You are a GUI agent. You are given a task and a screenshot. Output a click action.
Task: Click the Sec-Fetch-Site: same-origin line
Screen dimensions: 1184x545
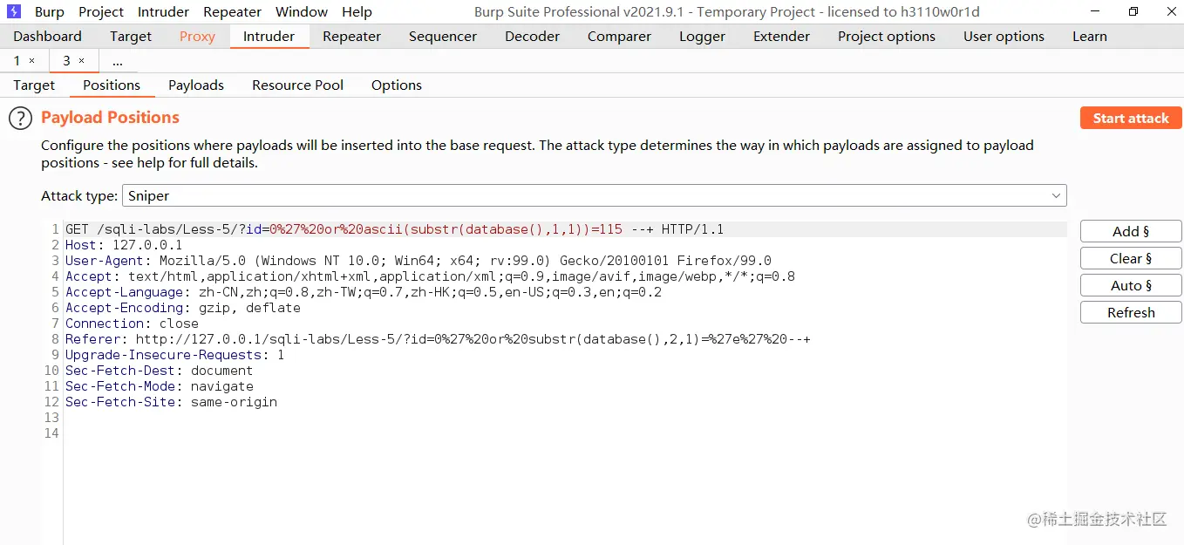tap(171, 402)
